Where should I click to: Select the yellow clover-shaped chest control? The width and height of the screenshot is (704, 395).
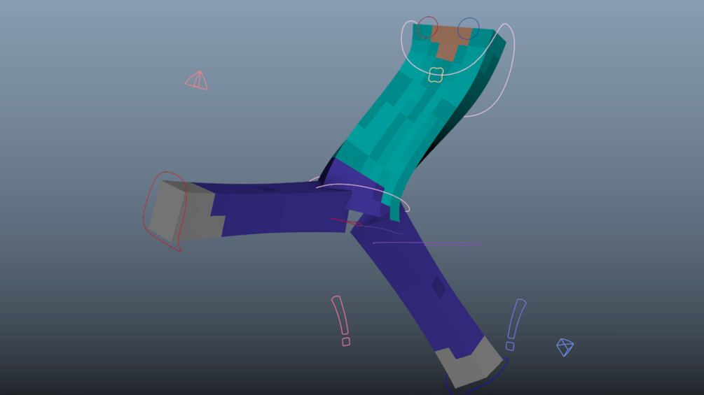pos(436,75)
